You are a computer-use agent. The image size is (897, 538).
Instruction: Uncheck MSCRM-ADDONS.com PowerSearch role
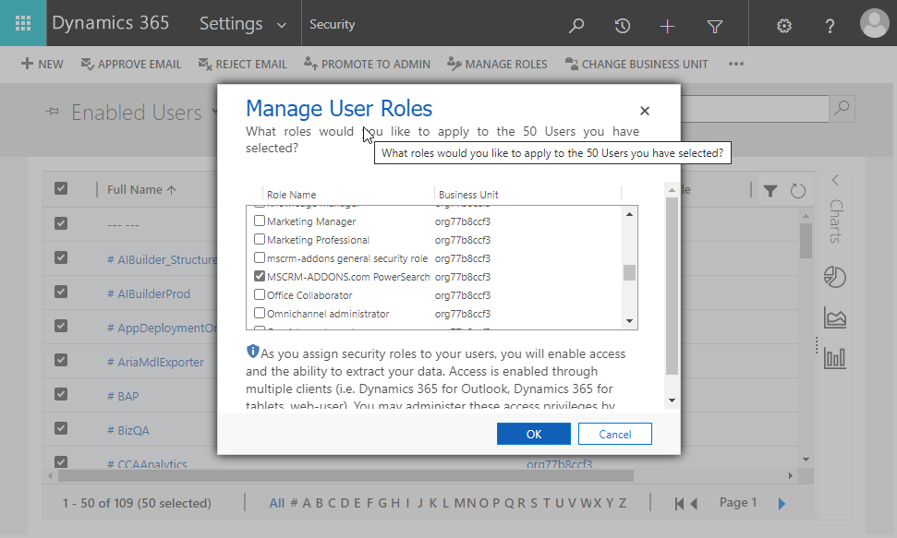coord(260,276)
